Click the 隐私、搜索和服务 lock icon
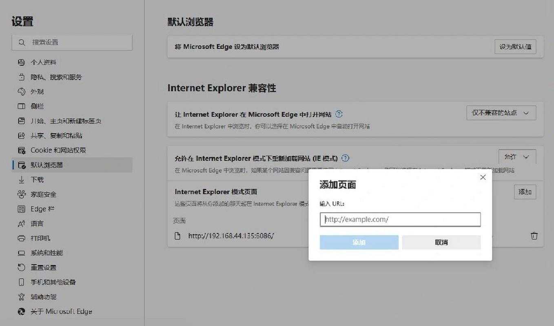The image size is (554, 326). click(x=22, y=77)
